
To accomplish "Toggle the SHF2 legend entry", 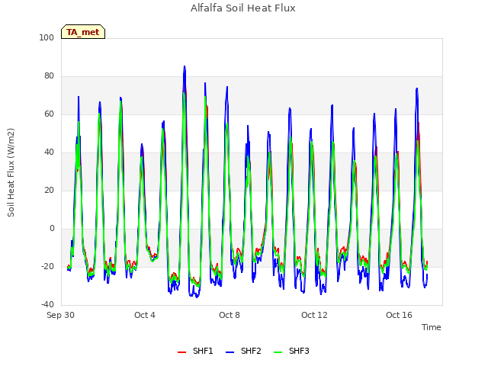I will (x=243, y=351).
